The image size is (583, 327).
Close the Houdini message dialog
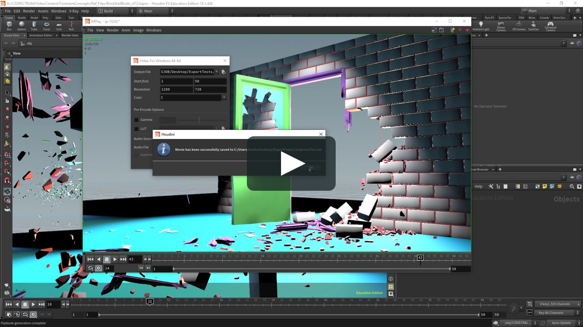321,134
